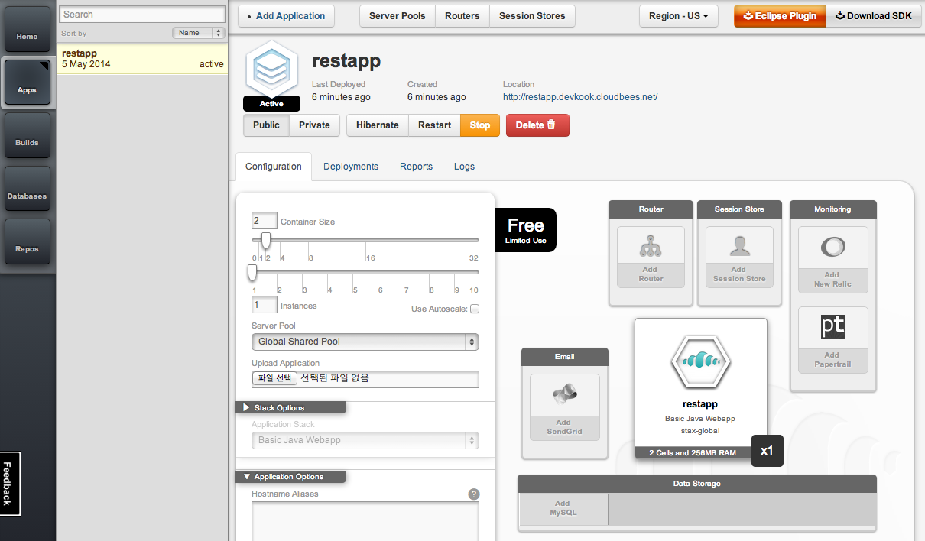925x541 pixels.
Task: Click the 2 Cells and 256MB RAM text
Action: pyautogui.click(x=693, y=453)
